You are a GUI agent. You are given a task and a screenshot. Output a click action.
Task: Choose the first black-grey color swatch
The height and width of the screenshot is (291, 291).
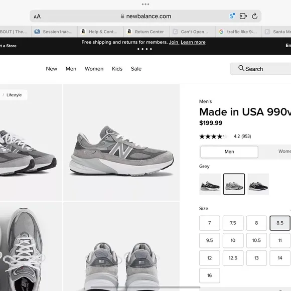[x=210, y=184]
